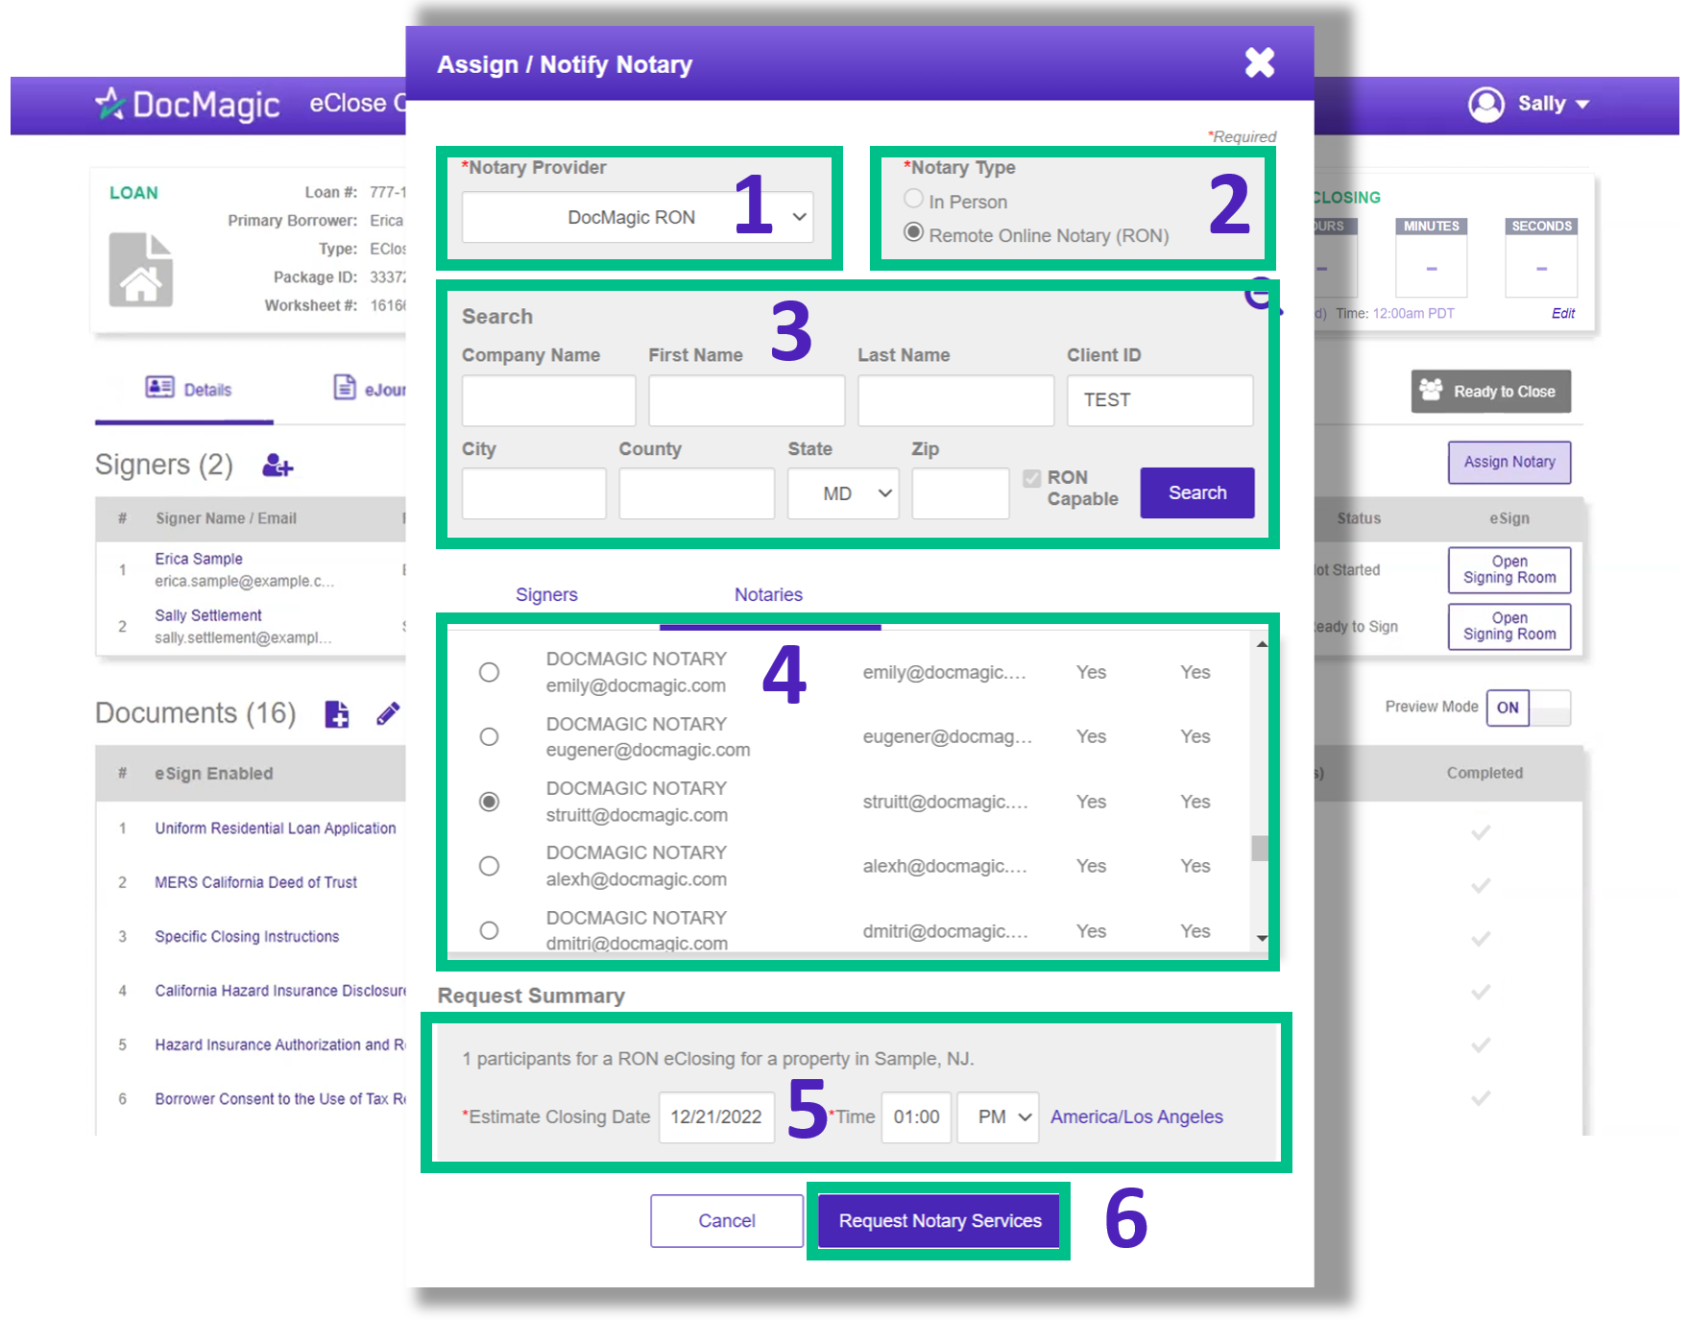Select the In Person notary type

coord(913,199)
